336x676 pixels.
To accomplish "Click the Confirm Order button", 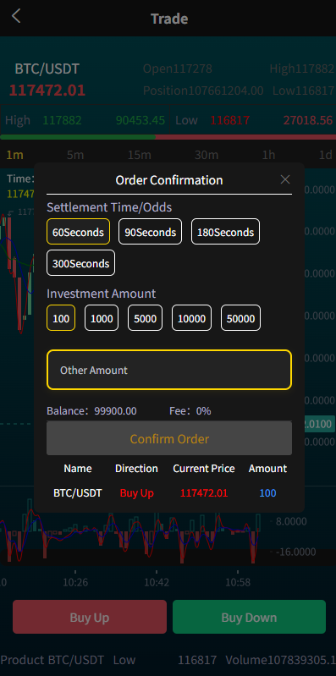I will pyautogui.click(x=169, y=438).
